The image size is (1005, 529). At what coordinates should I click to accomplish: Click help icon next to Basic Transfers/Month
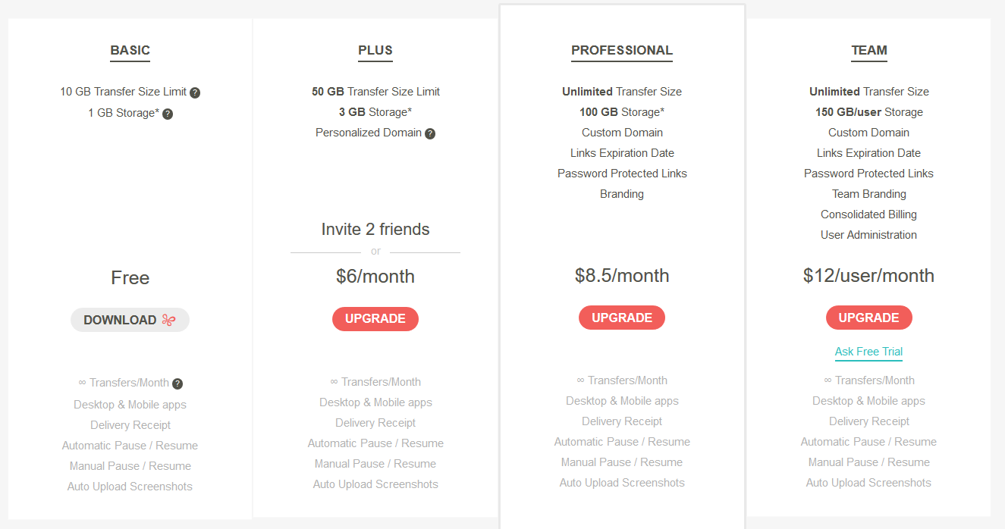(x=177, y=383)
